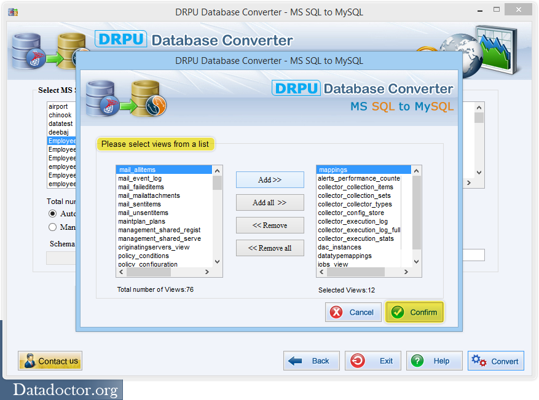Click left arrow of selected views horizontal scrollbar
Image resolution: width=539 pixels, height=400 pixels.
322,272
